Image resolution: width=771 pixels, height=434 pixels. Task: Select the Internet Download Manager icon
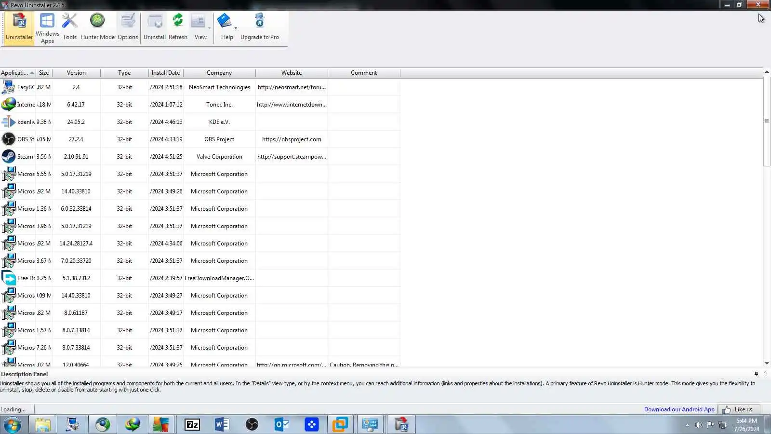click(8, 105)
